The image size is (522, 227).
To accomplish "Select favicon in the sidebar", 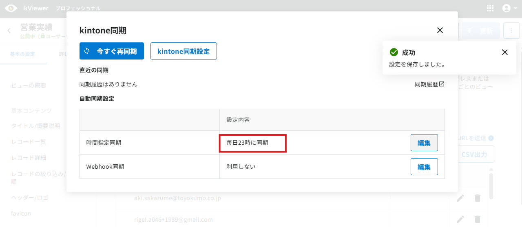I will click(21, 213).
